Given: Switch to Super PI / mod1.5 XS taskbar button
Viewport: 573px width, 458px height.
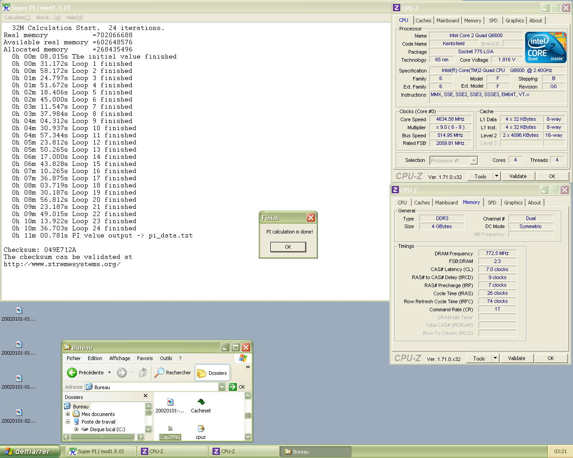Looking at the screenshot, I should pyautogui.click(x=101, y=451).
